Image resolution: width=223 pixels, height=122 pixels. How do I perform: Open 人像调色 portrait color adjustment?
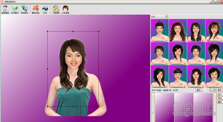[56, 9]
